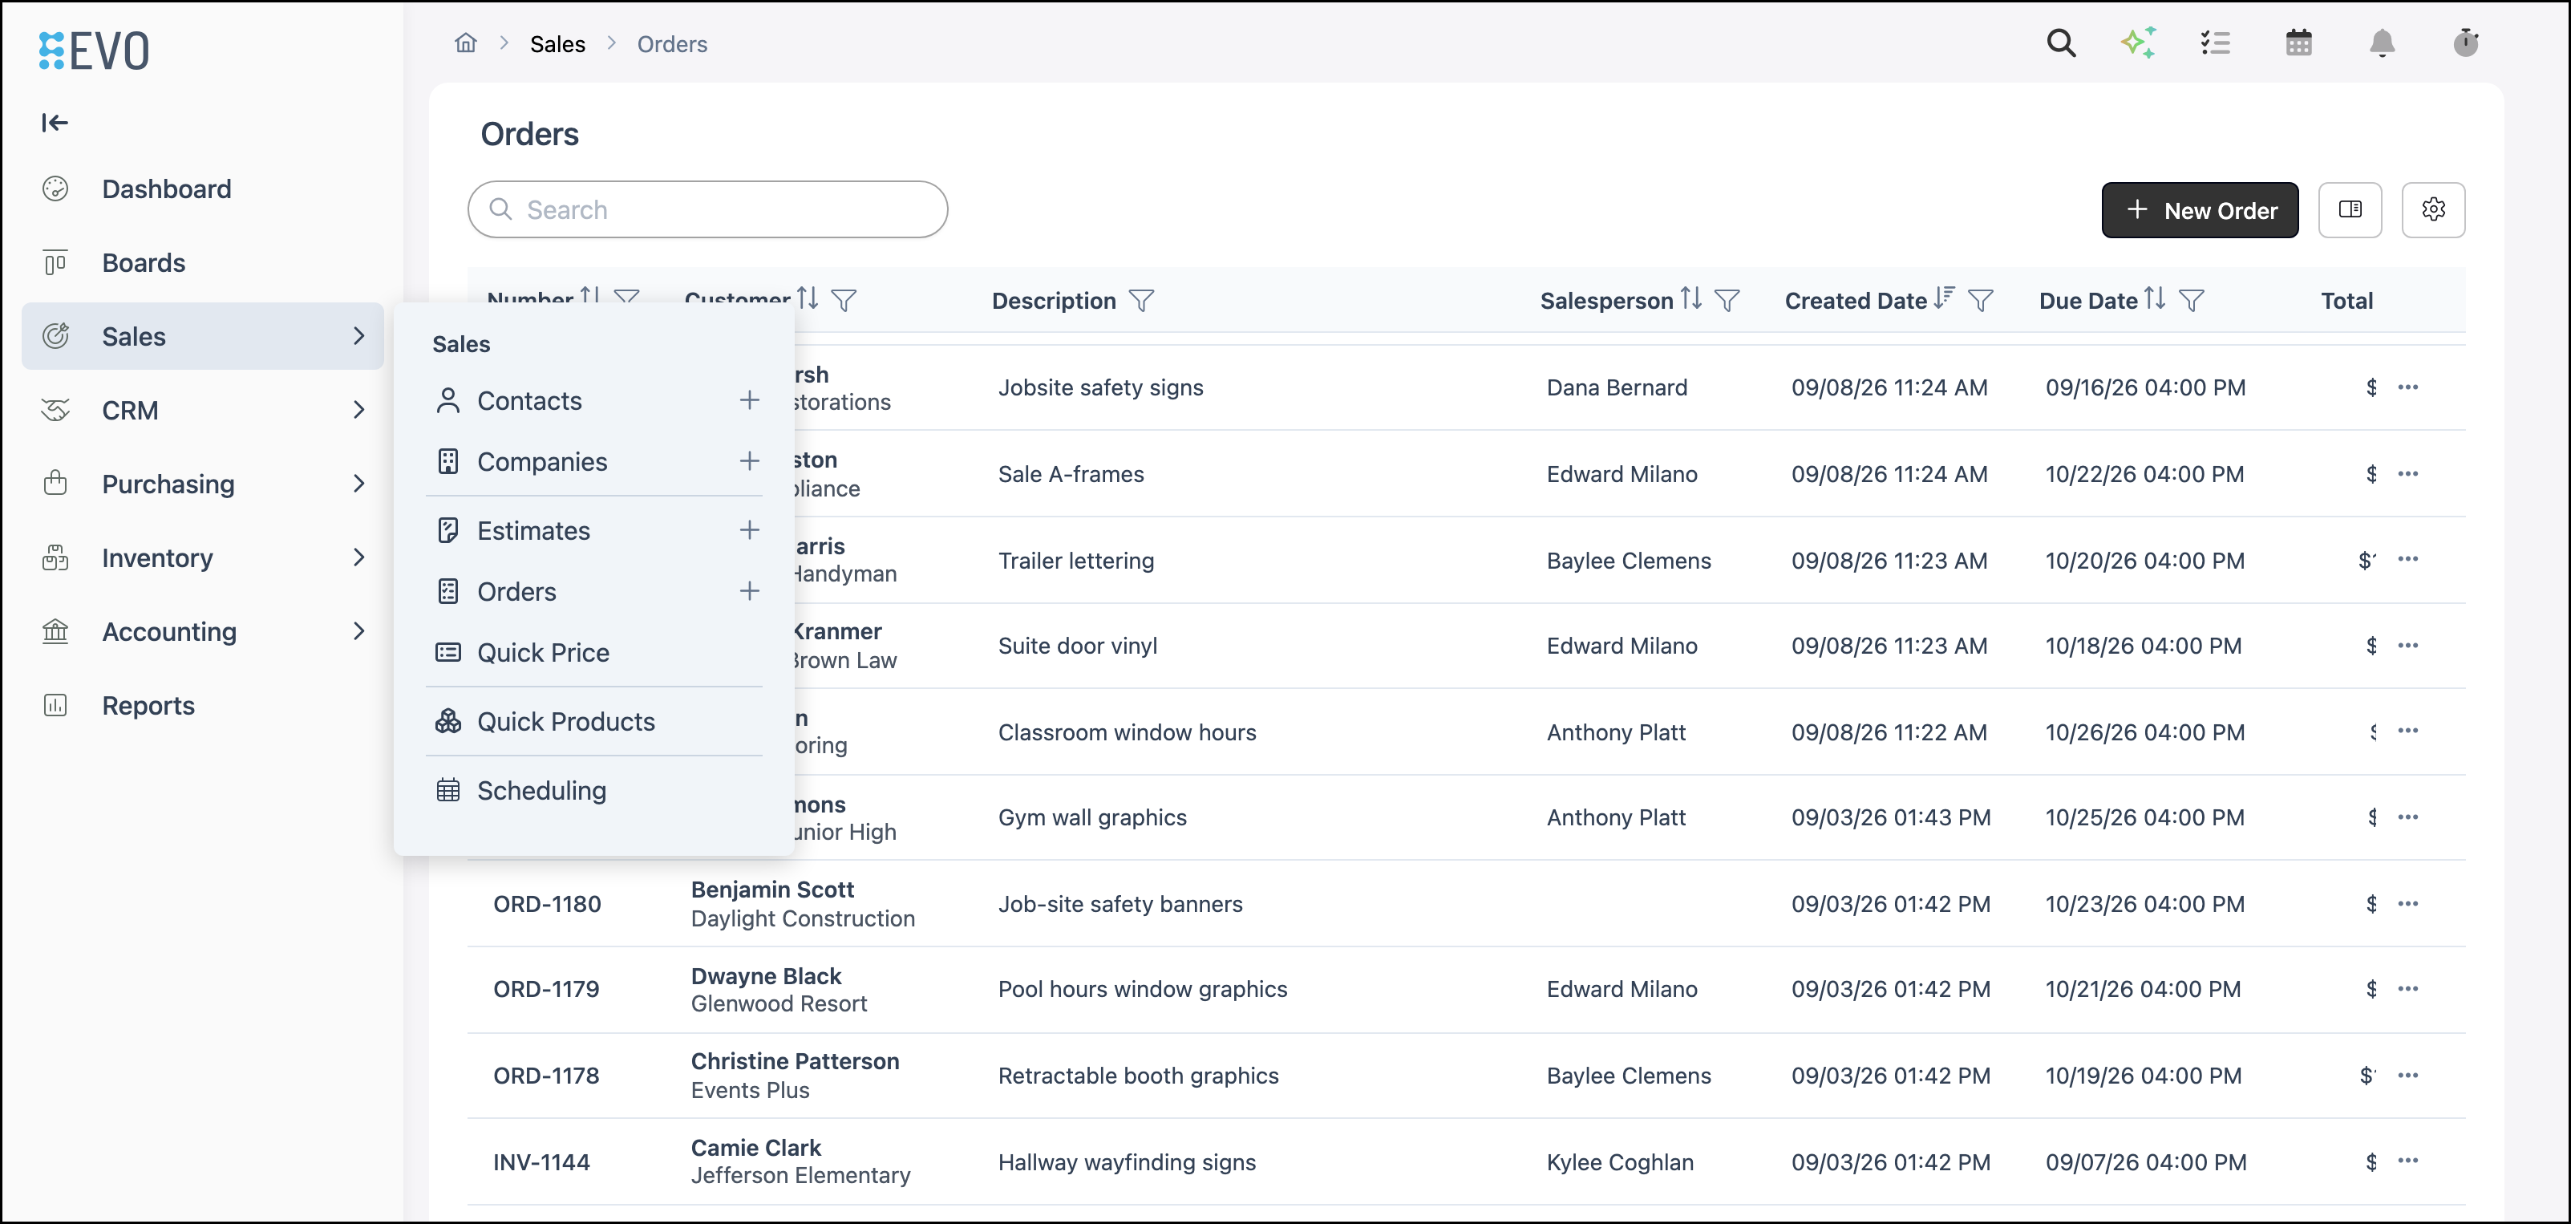This screenshot has height=1224, width=2571.
Task: Open row actions for ORD-1179
Action: point(2407,988)
